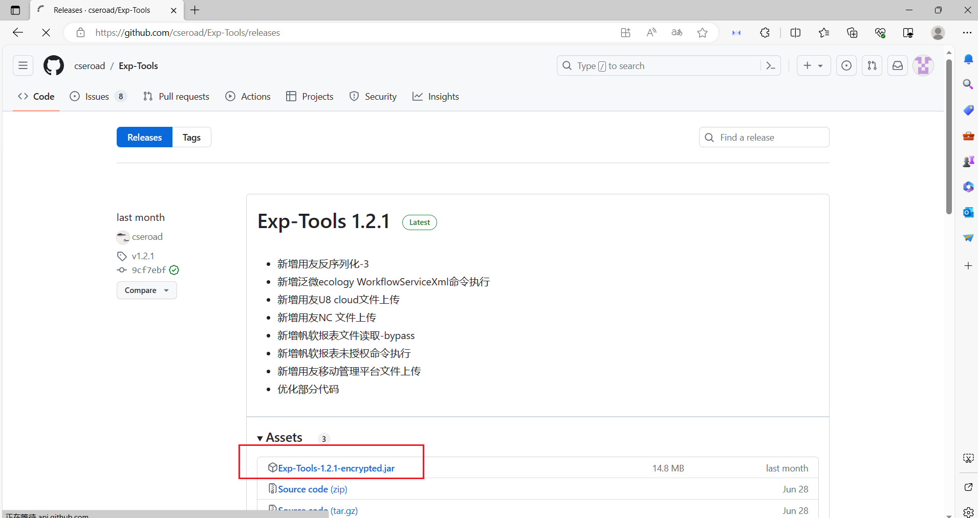The height and width of the screenshot is (518, 978).
Task: Open sidebar games chess icon
Action: tap(968, 161)
